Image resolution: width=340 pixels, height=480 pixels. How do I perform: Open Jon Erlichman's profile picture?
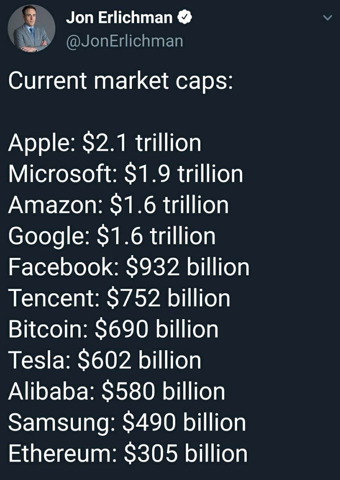click(x=31, y=28)
